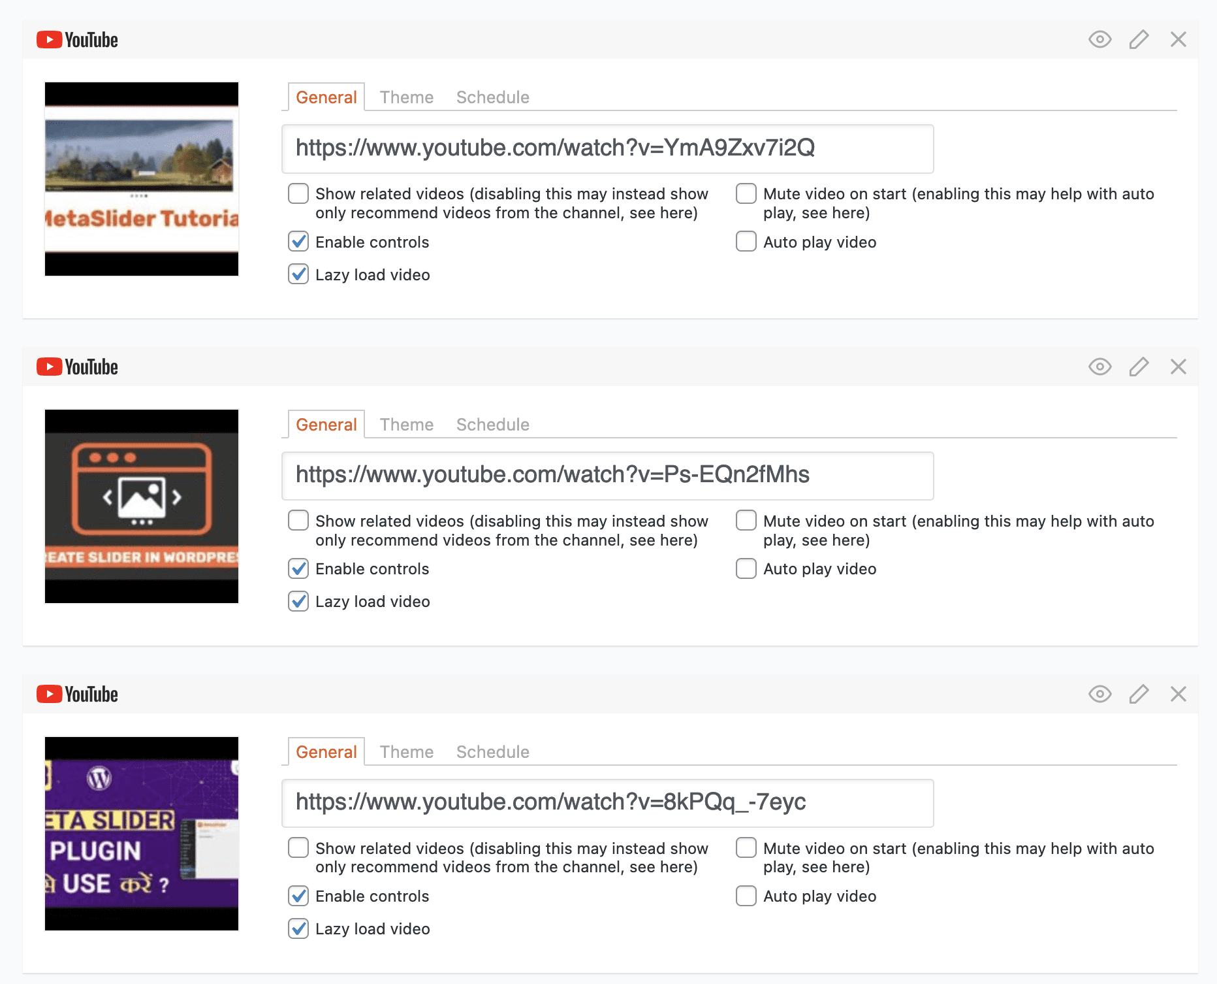Delete the second slide with the X icon
Screen dimensions: 1217x984
[x=1178, y=367]
